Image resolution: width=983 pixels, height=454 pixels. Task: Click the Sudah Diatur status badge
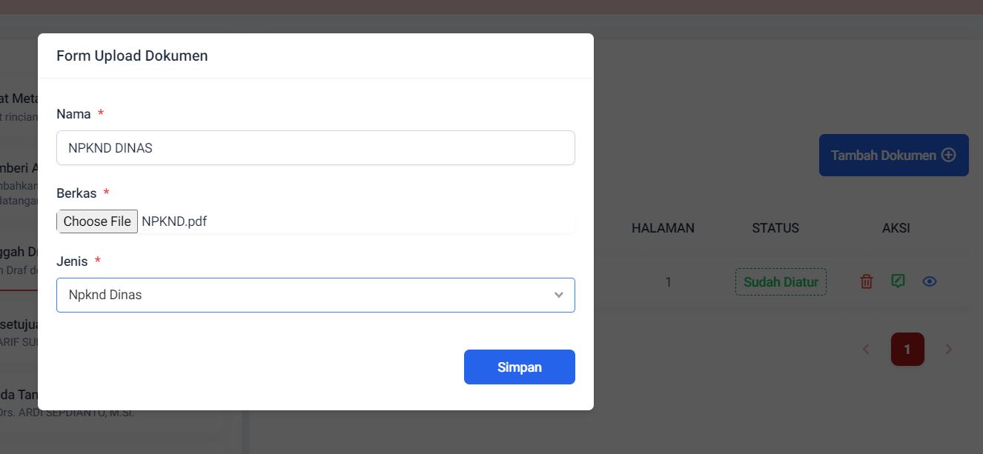[781, 281]
